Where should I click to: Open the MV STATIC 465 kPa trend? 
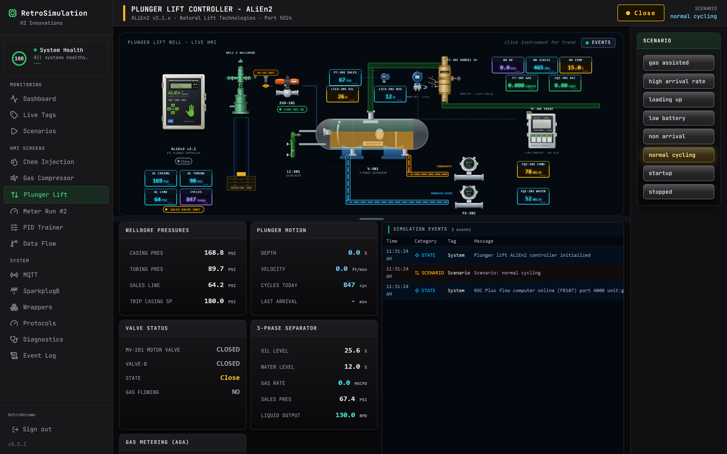[542, 65]
